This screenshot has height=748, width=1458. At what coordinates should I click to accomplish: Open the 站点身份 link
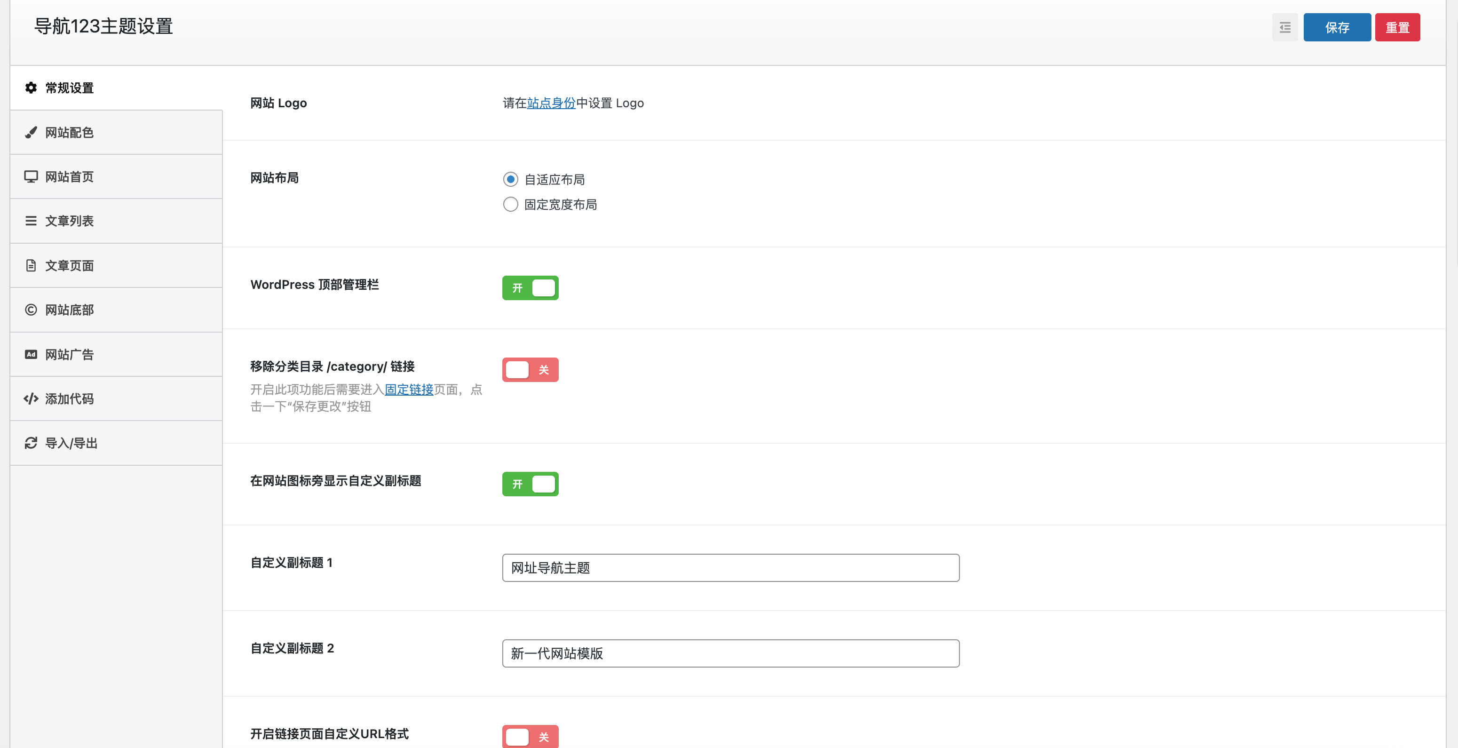point(551,103)
